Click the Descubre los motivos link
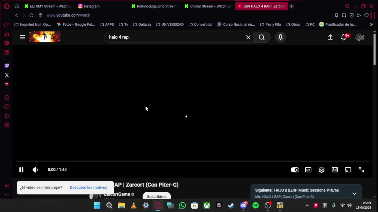This screenshot has width=378, height=212. tap(88, 188)
